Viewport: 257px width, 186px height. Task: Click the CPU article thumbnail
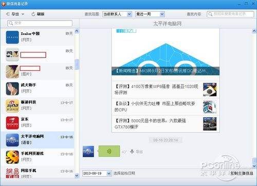(210, 107)
